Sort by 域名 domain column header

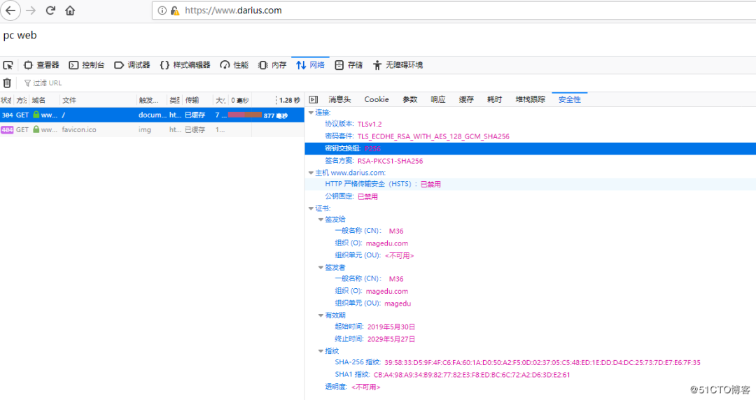45,100
